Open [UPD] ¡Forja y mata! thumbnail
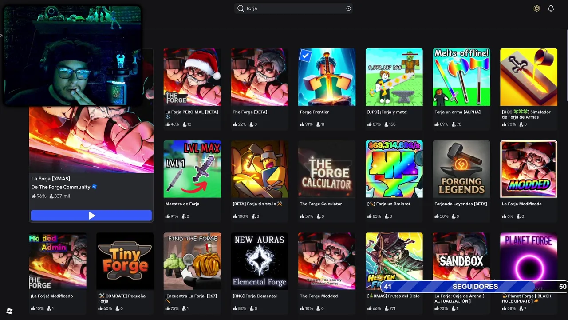The height and width of the screenshot is (320, 568). tap(394, 77)
